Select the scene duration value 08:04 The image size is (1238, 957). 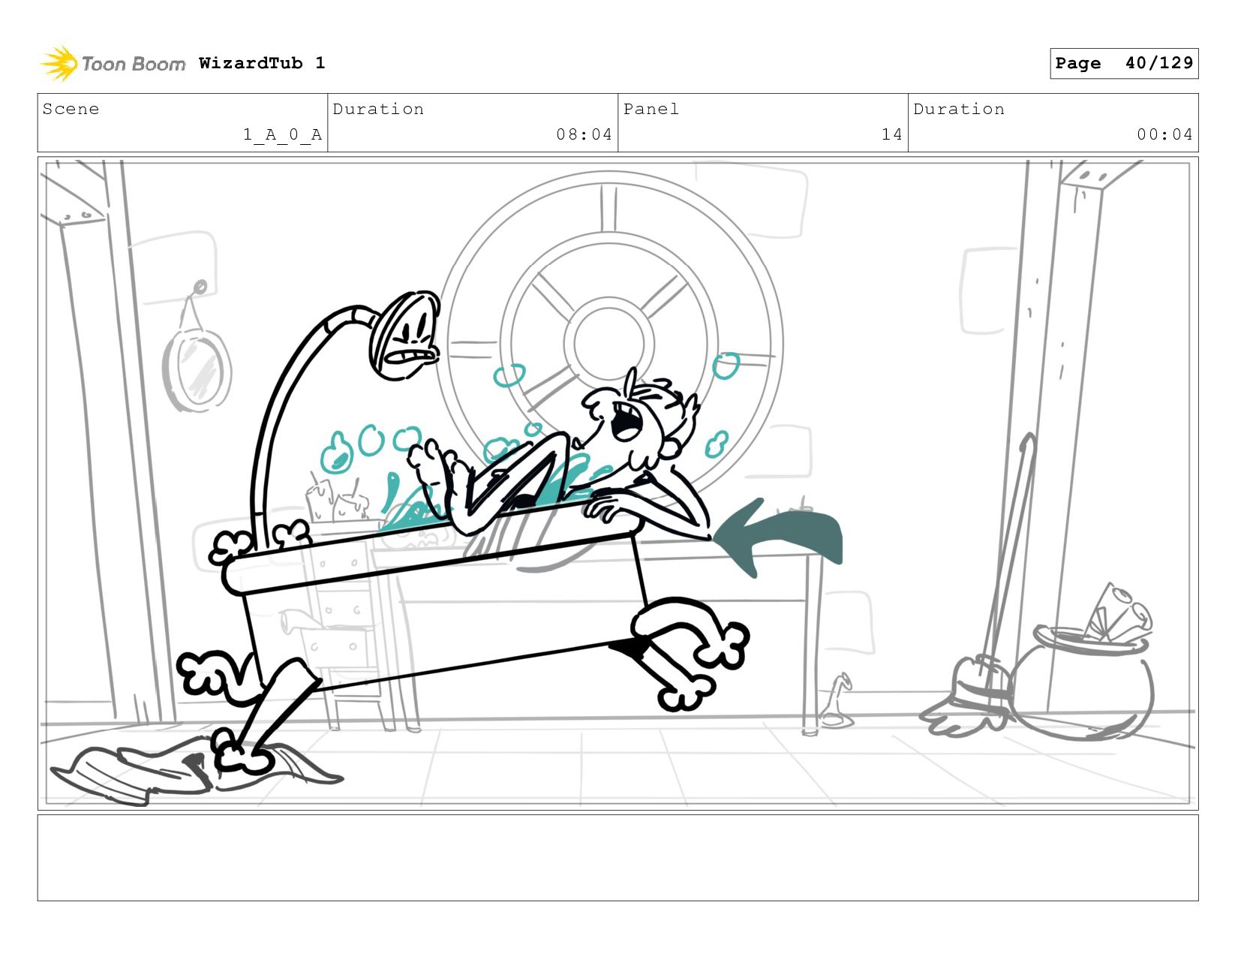point(584,134)
